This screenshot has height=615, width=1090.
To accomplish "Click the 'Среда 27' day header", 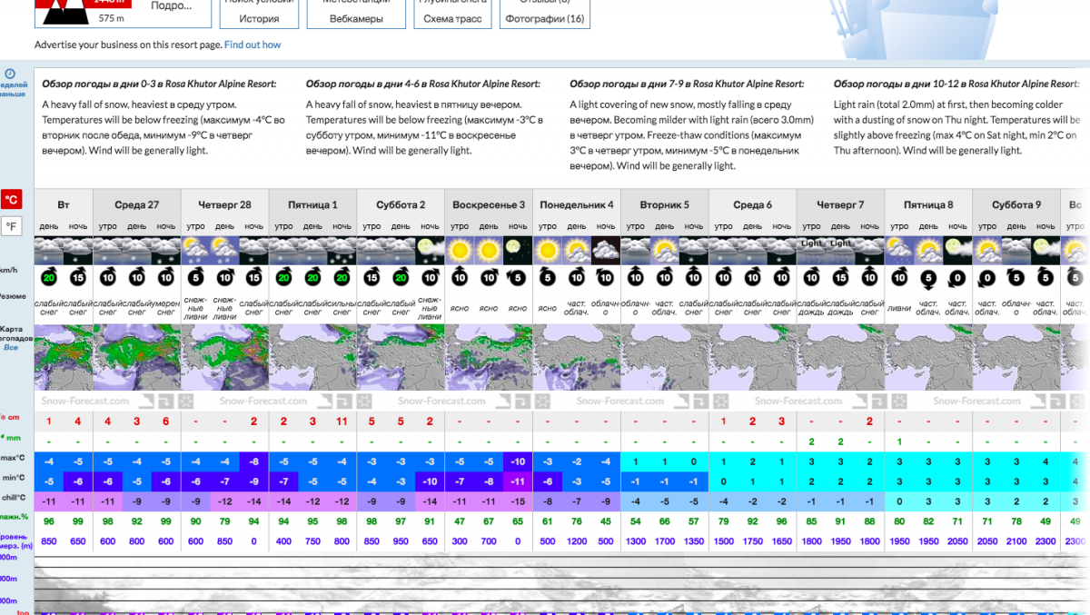I will [x=137, y=204].
